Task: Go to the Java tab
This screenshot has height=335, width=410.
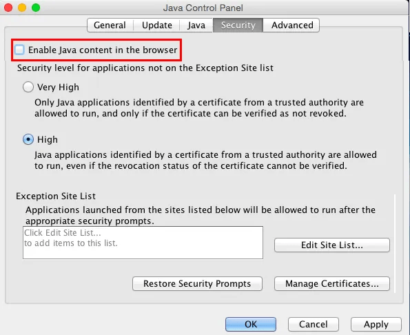Action: pyautogui.click(x=196, y=25)
